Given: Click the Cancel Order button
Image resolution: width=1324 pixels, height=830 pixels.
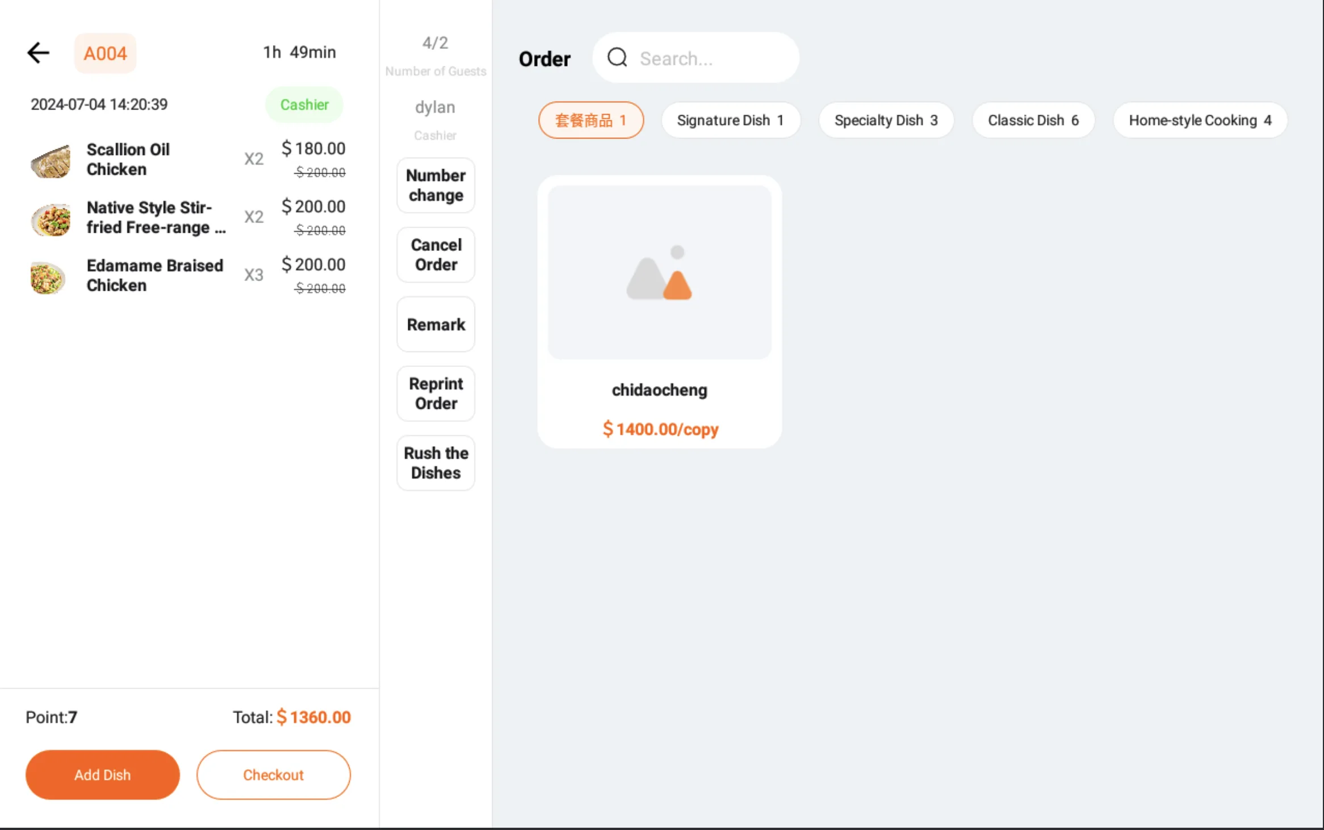Looking at the screenshot, I should coord(435,255).
